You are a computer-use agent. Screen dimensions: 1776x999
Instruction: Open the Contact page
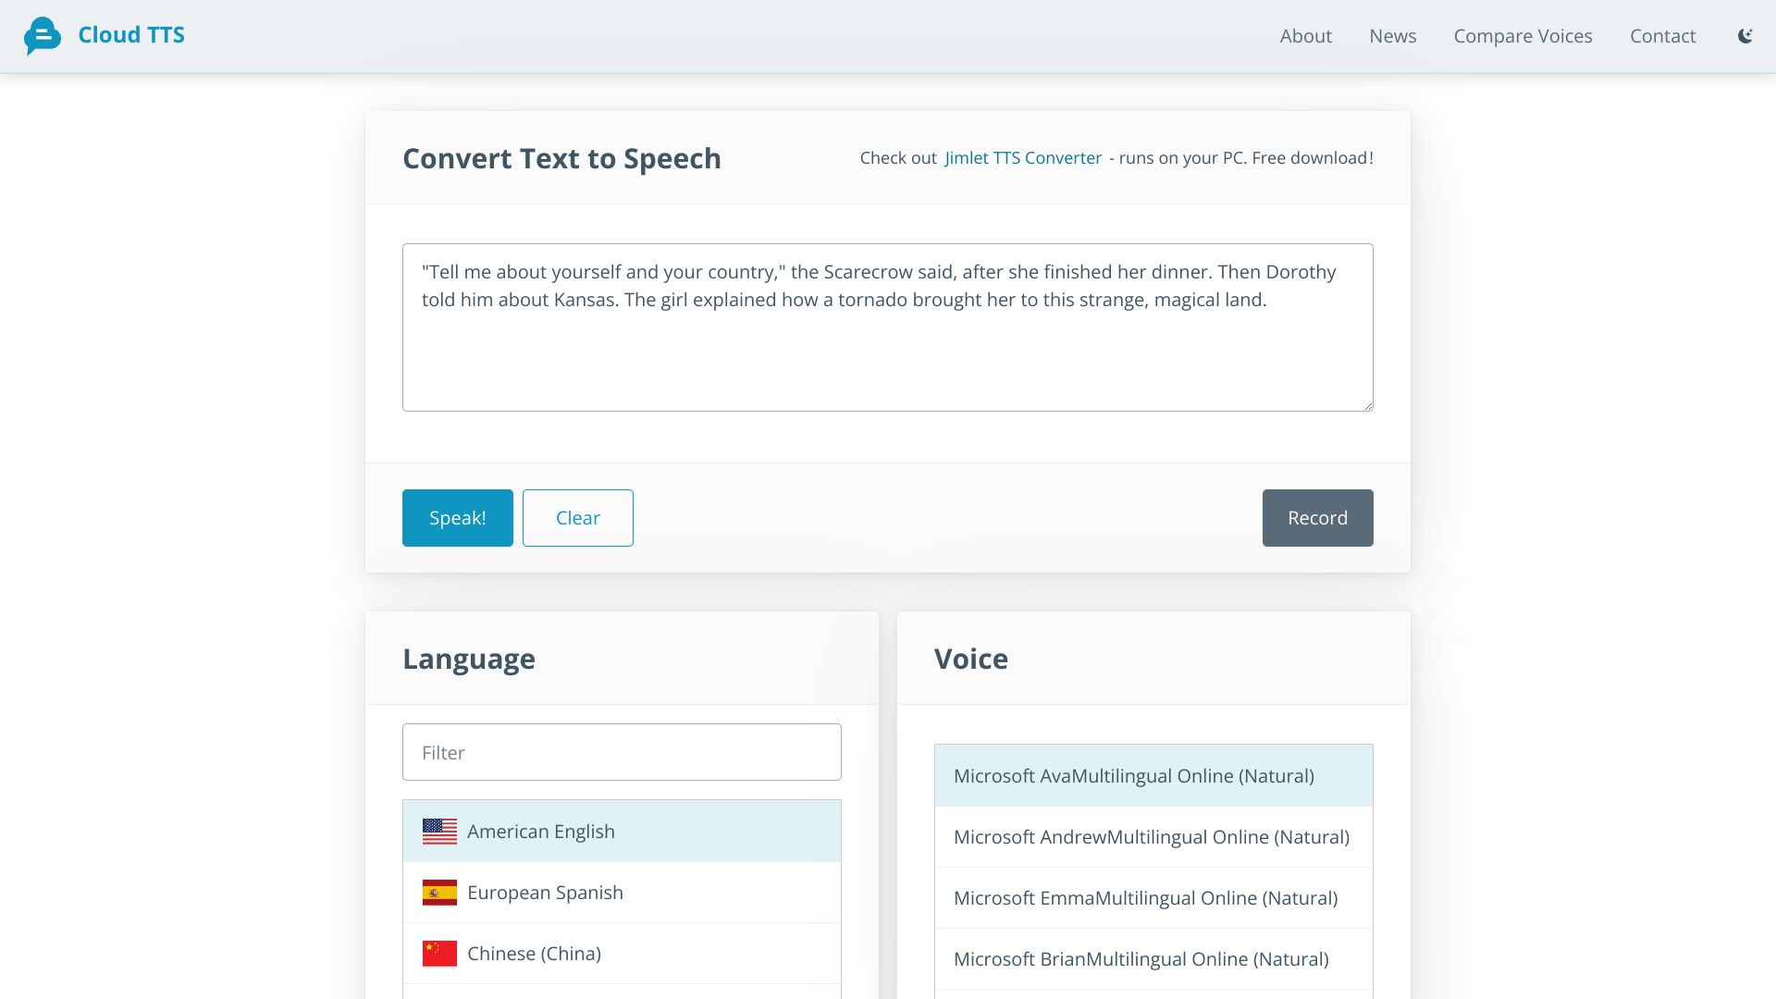pyautogui.click(x=1662, y=36)
